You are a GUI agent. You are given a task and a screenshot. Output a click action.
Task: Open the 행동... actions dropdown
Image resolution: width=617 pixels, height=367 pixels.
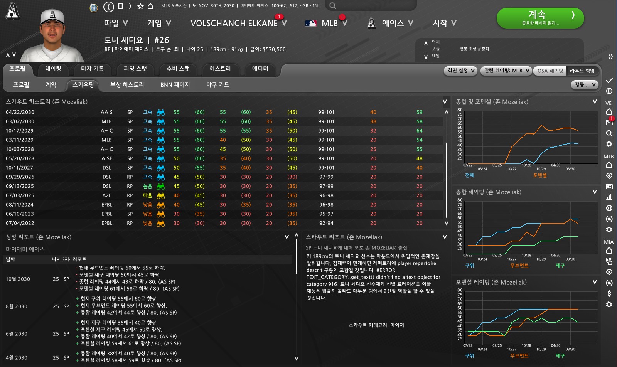click(585, 84)
